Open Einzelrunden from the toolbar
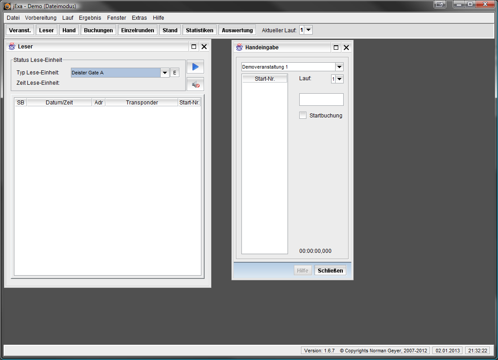 (x=138, y=30)
